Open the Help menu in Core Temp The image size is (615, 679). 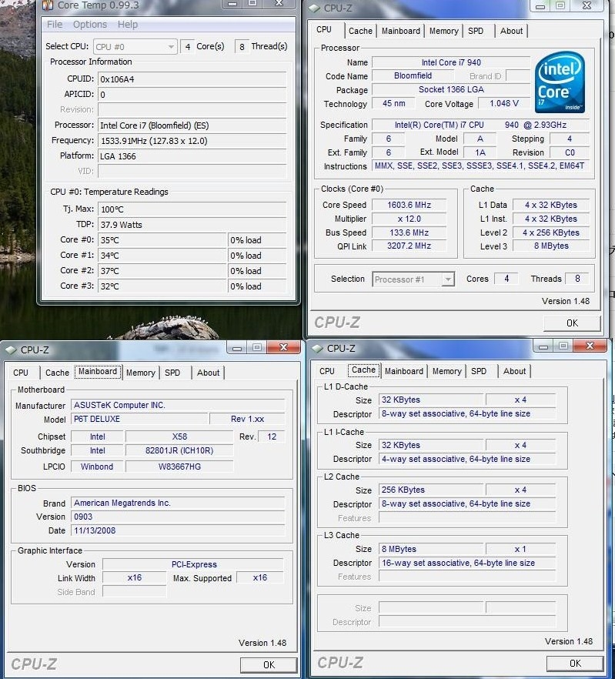pyautogui.click(x=128, y=25)
